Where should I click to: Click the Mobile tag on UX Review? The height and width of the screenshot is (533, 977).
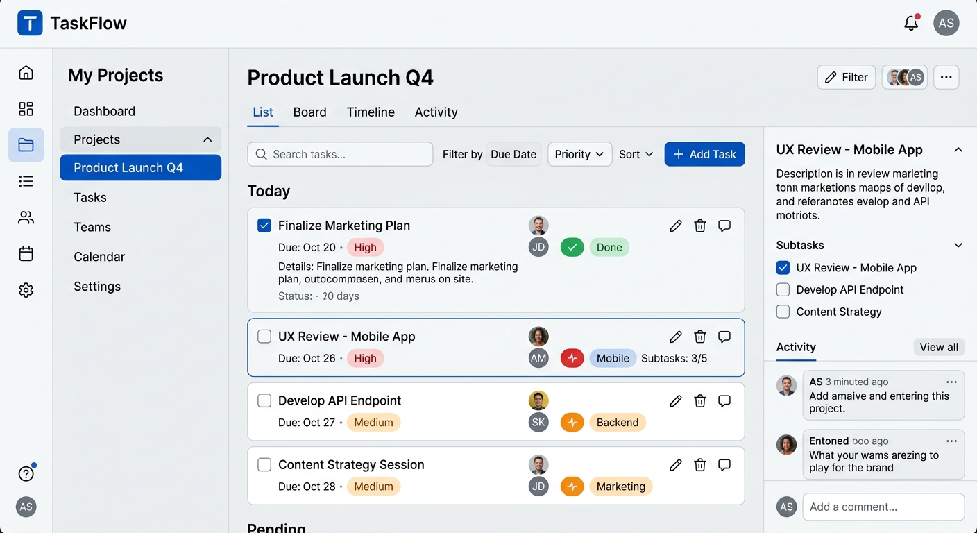pyautogui.click(x=613, y=358)
